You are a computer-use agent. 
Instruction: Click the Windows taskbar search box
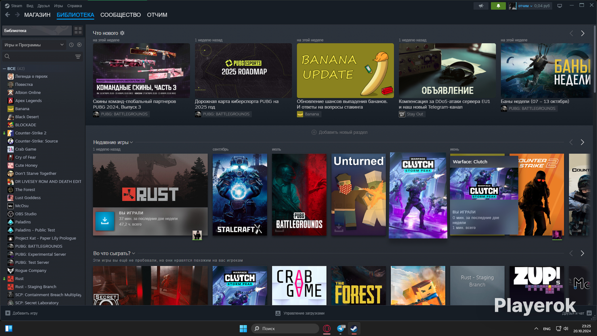pos(285,328)
